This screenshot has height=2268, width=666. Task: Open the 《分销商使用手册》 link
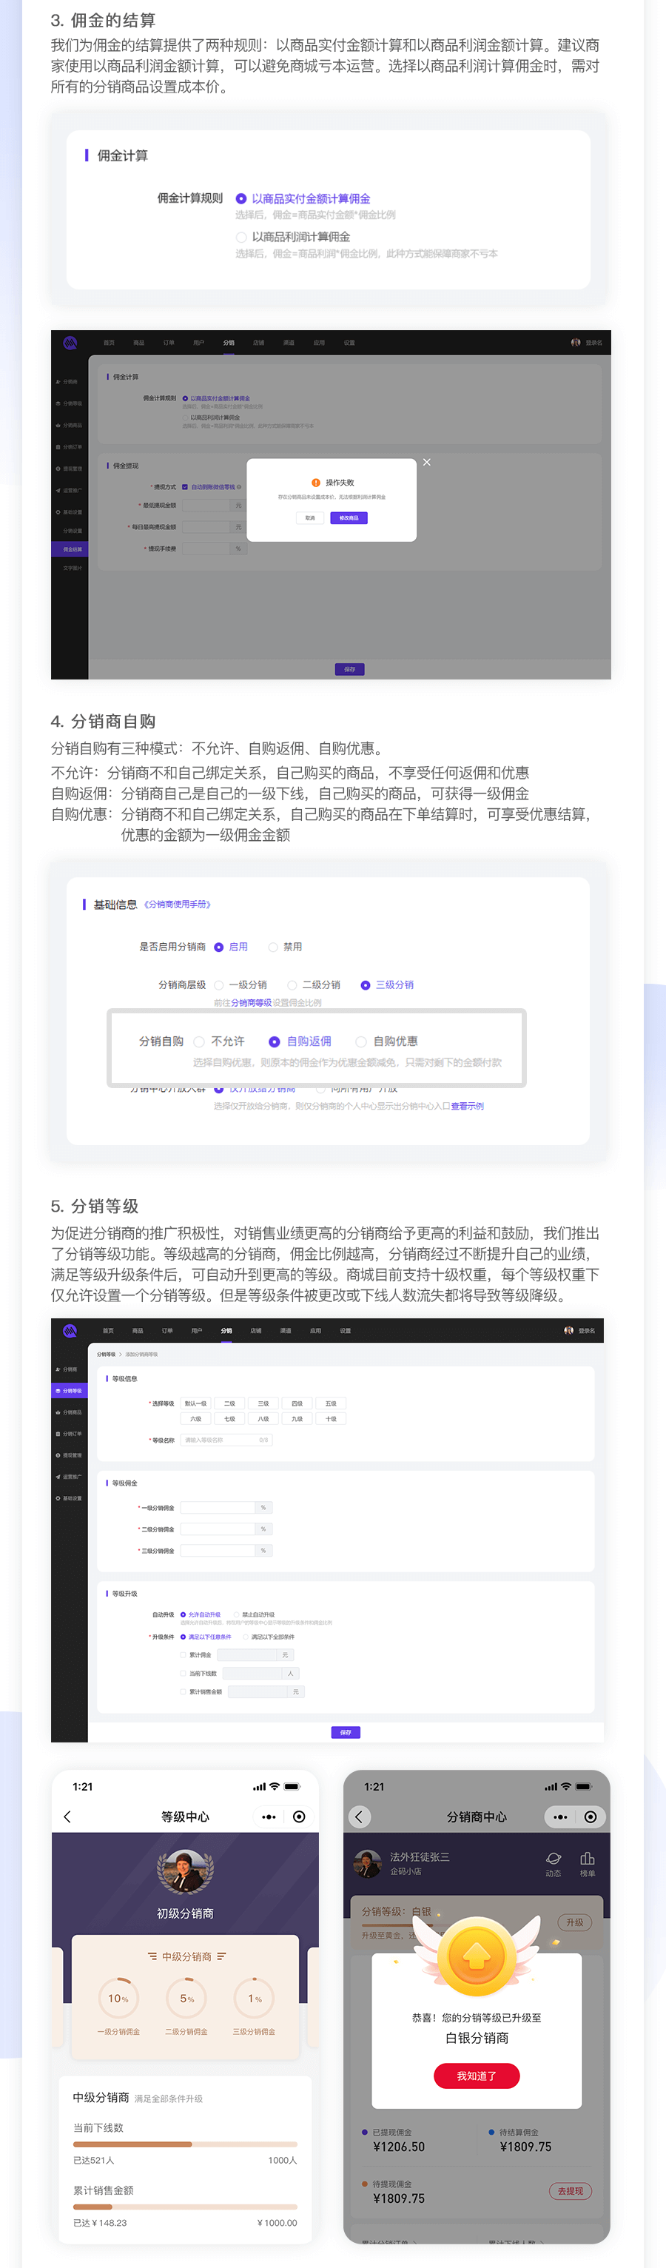click(x=178, y=905)
